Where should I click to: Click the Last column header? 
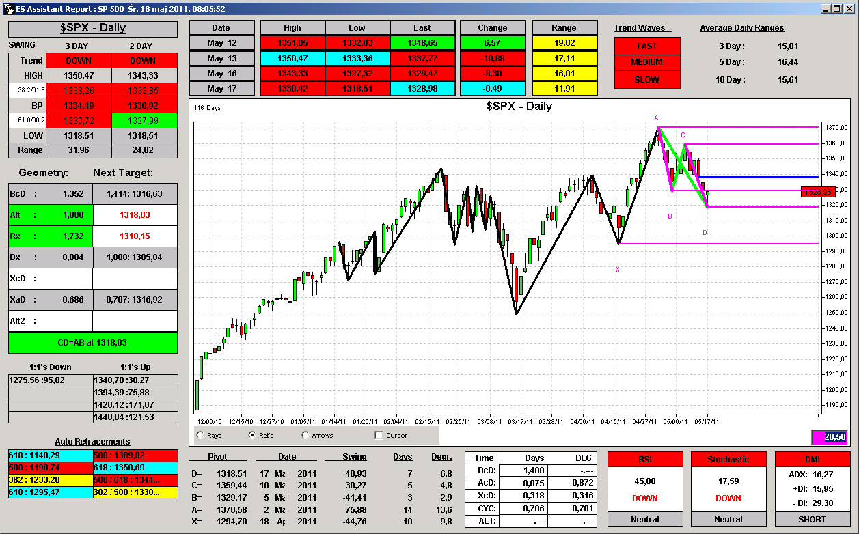click(x=422, y=28)
